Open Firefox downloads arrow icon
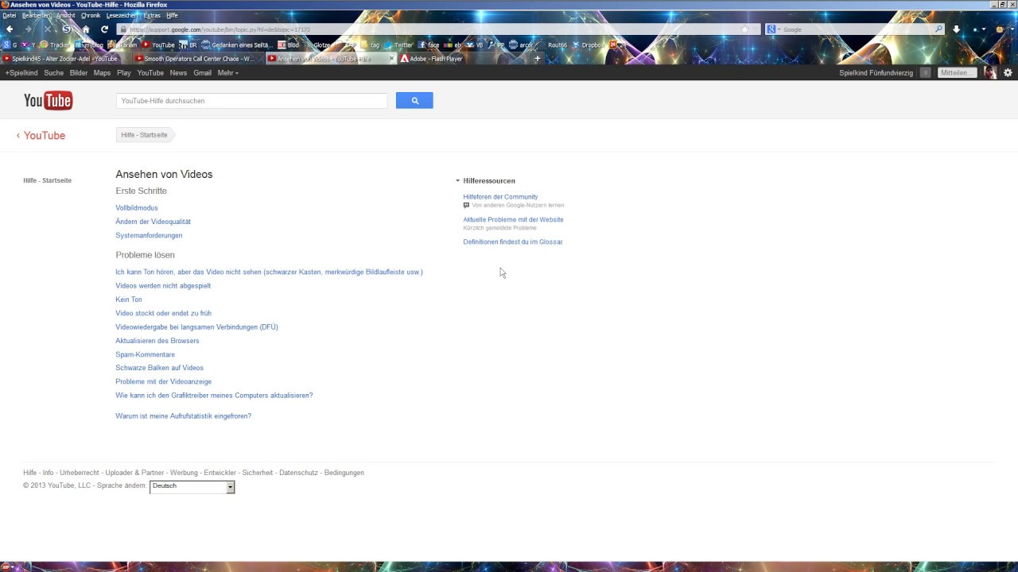Viewport: 1018px width, 572px height. (x=956, y=29)
